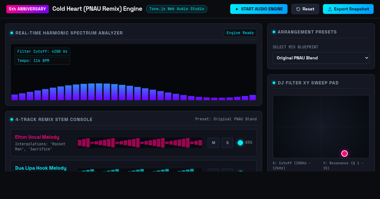Click the Engine Ready status badge
The image size is (380, 199).
click(x=240, y=33)
